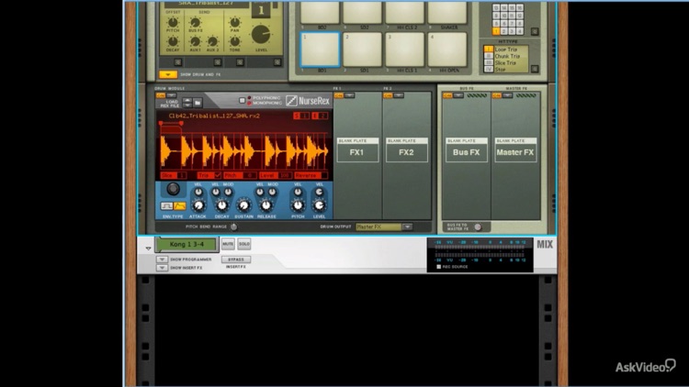Click the Slice number field below the waveform

pos(181,175)
